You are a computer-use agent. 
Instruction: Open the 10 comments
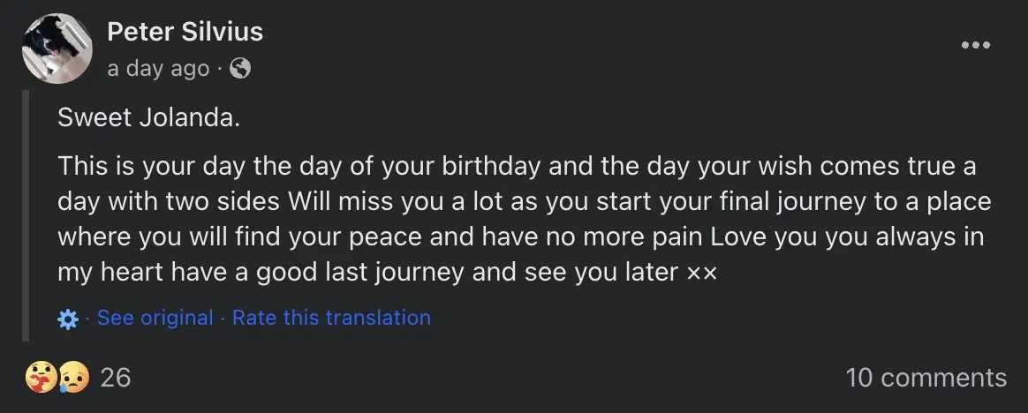926,378
